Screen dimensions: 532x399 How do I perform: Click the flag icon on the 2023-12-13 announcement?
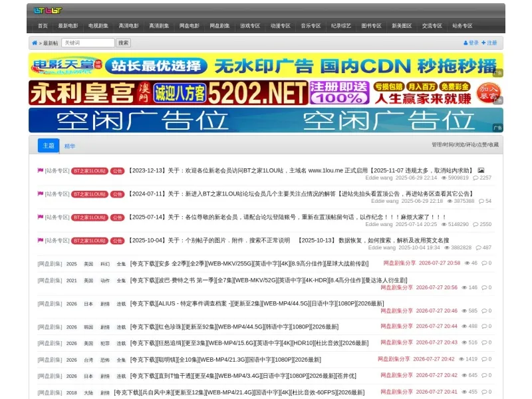(x=41, y=170)
